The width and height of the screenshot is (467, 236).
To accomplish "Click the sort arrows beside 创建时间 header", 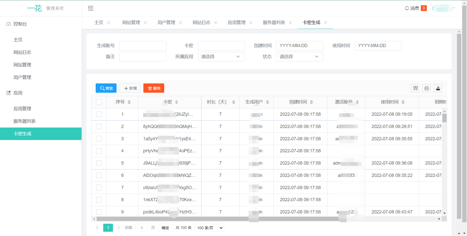I will [312, 102].
